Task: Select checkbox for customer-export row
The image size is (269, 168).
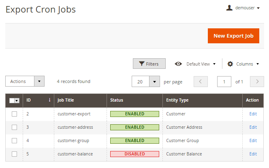Action: (14, 114)
